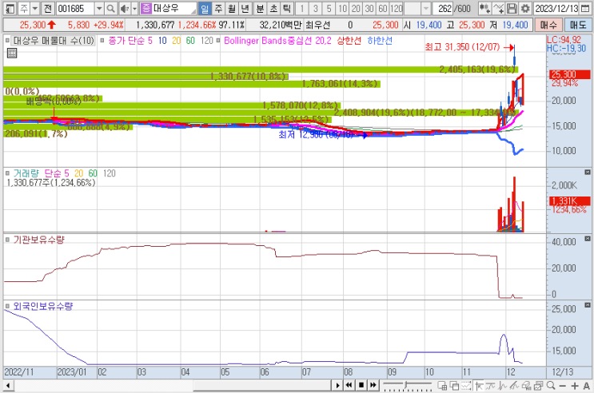The width and height of the screenshot is (594, 393).
Task: Toggle the Bollinger Bands indicator checkbox
Action: click(218, 40)
